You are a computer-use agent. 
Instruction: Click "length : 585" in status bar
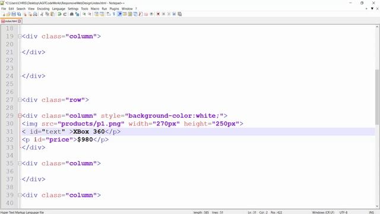(201, 212)
